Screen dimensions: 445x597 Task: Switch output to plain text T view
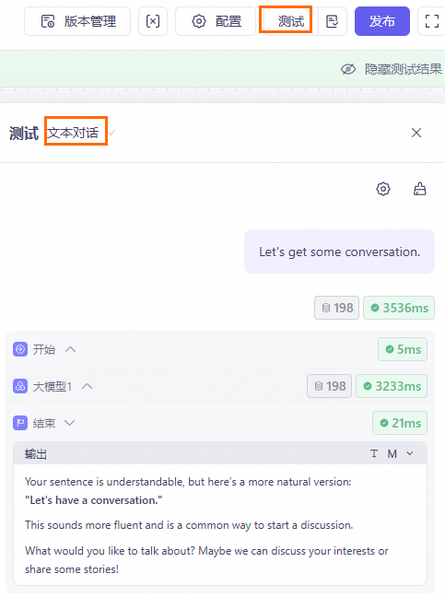click(374, 453)
